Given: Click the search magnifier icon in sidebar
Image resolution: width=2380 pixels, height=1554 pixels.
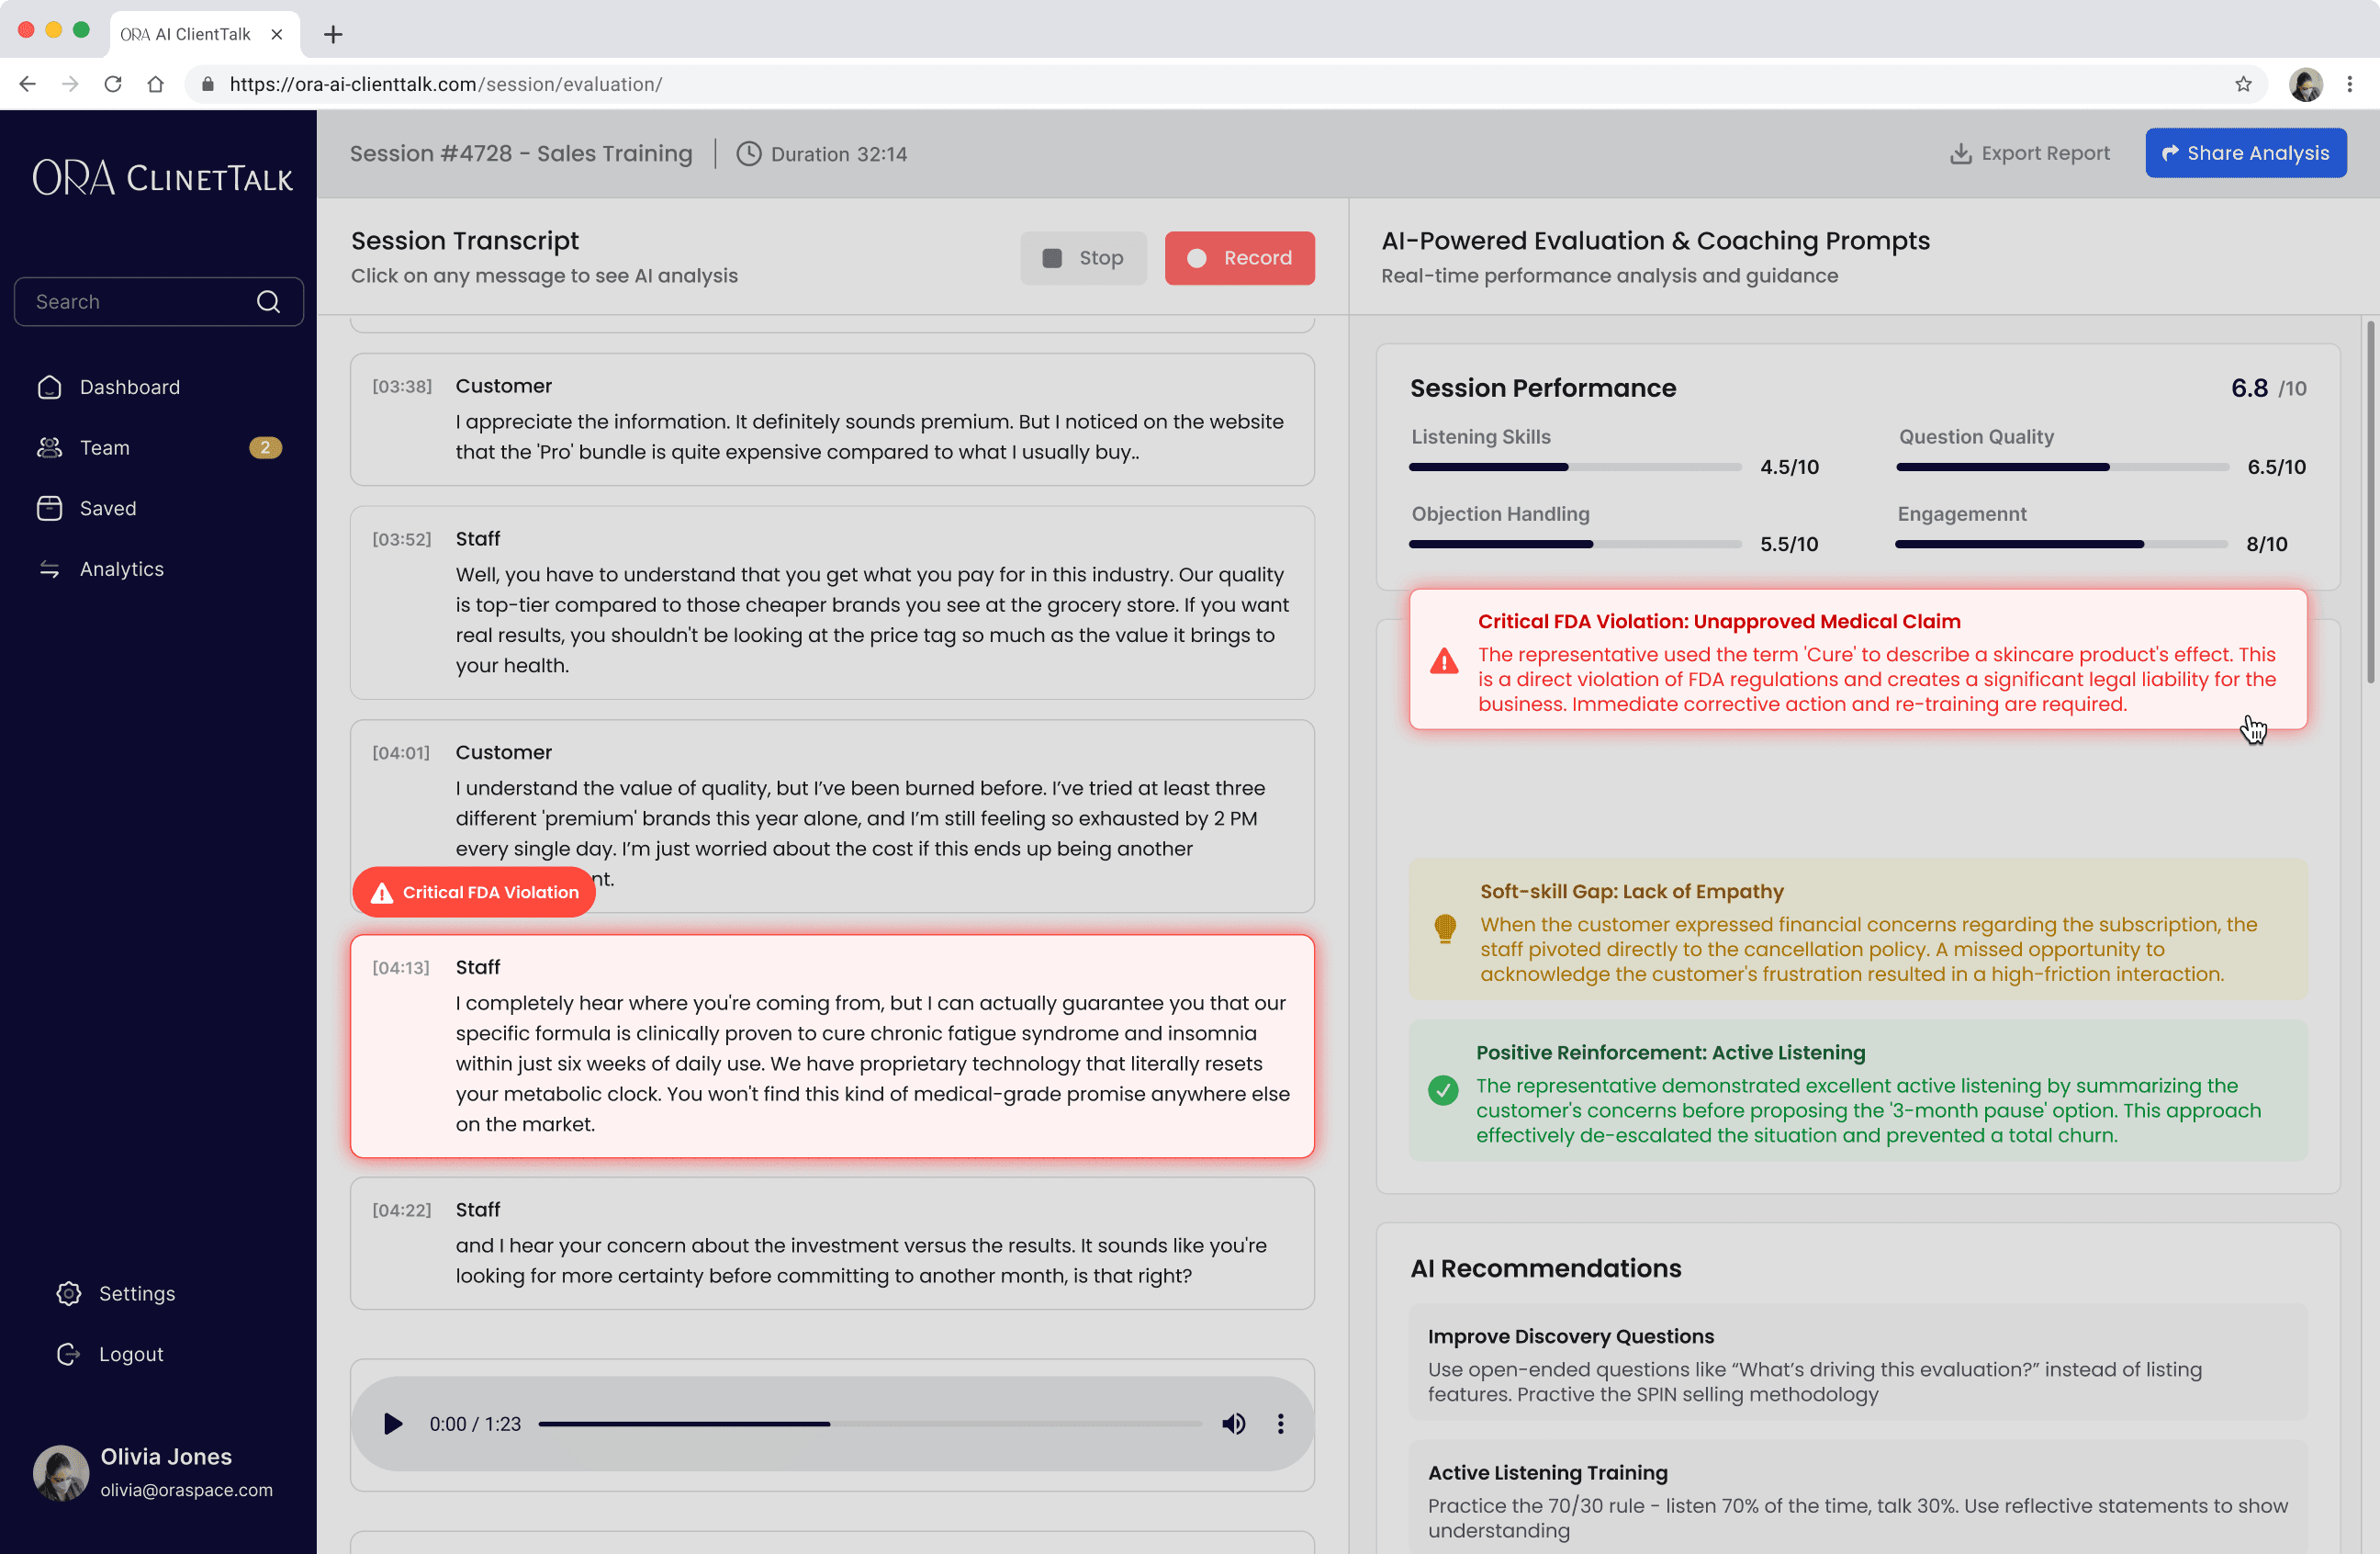Looking at the screenshot, I should [268, 302].
